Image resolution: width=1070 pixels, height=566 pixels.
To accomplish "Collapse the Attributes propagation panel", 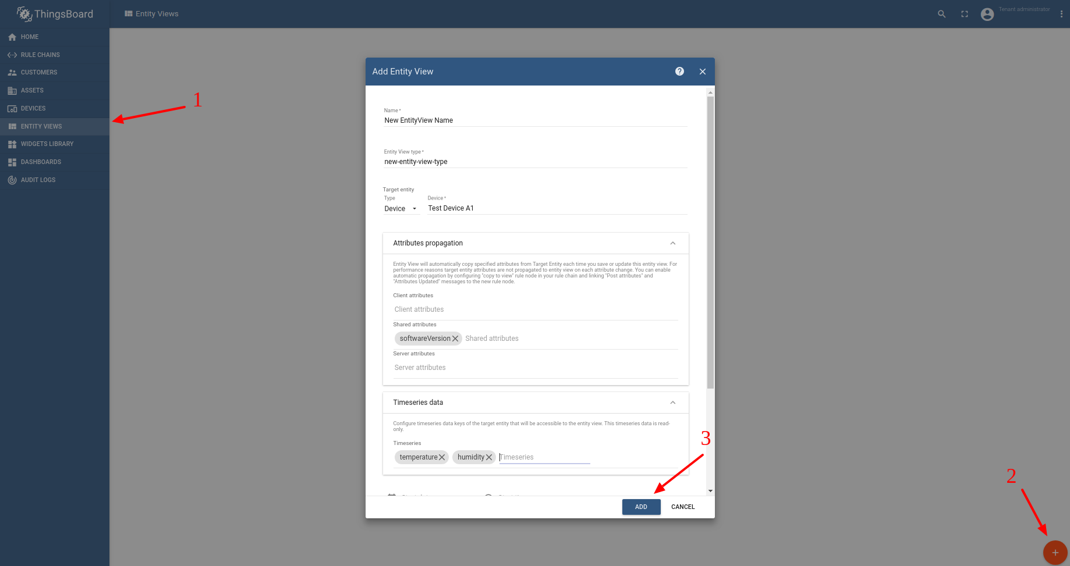I will pyautogui.click(x=672, y=243).
